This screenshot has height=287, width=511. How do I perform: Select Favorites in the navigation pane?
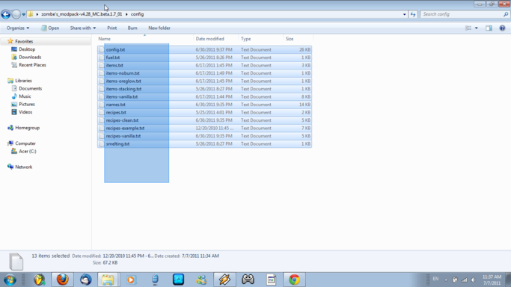pos(24,41)
